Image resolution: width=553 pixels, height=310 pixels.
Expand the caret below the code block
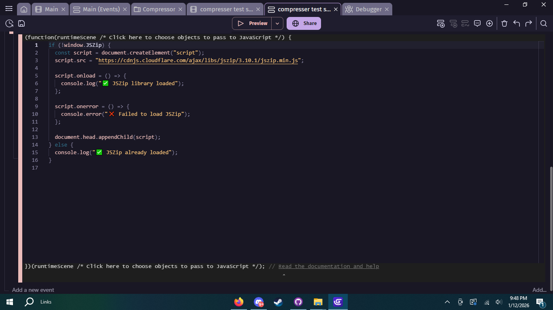283,275
